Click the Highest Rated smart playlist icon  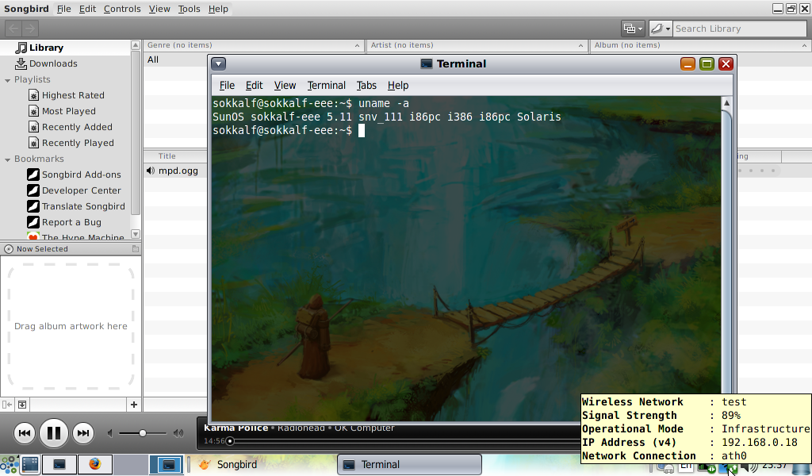click(x=33, y=95)
